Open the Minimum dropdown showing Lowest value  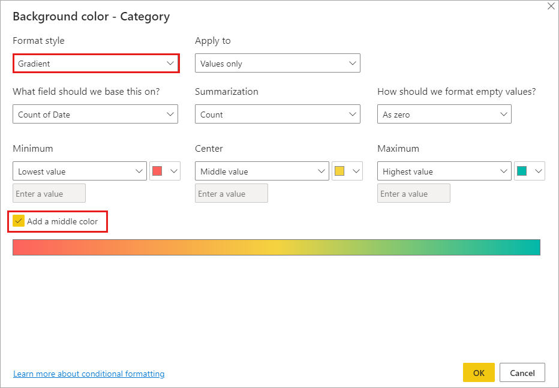(80, 171)
